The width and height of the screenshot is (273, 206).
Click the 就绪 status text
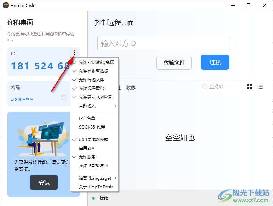point(104,198)
